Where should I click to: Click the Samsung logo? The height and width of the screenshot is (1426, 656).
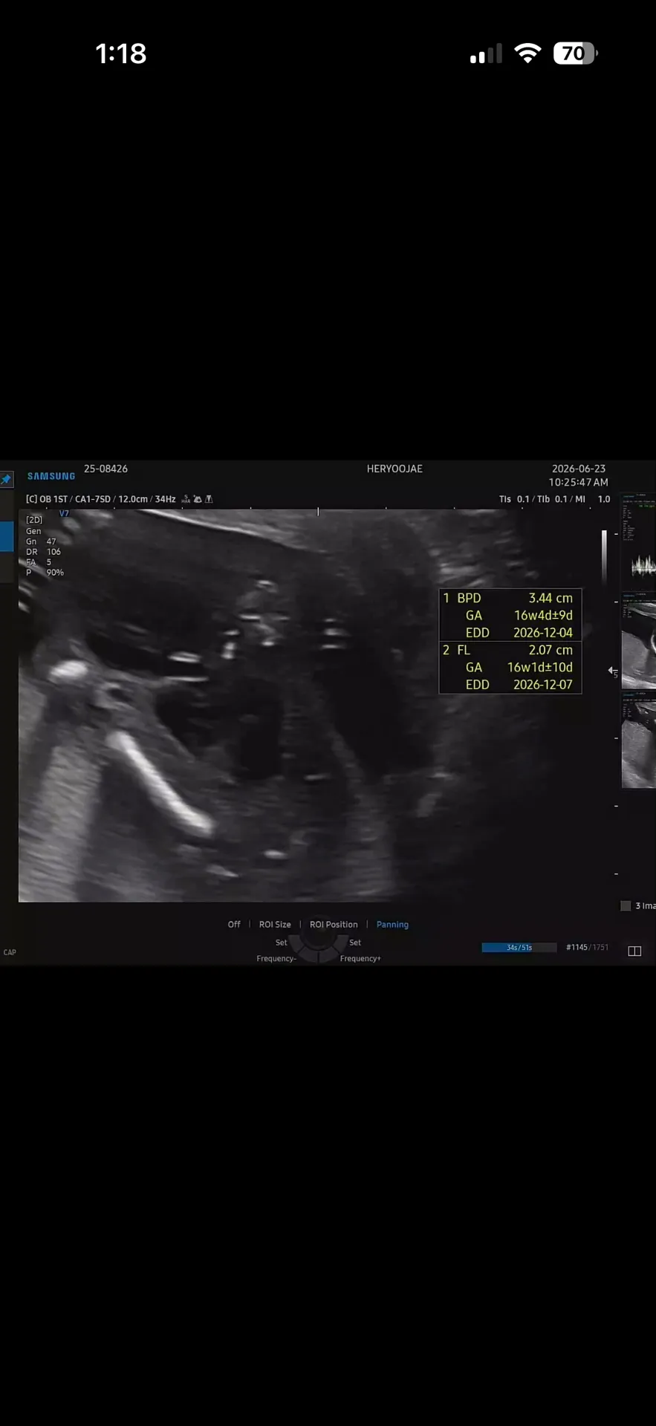51,476
